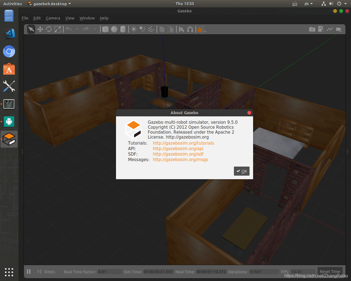Viewport: 351px width, 281px height.
Task: Click the redo arrow in toolbar
Action: pyautogui.click(x=86, y=29)
